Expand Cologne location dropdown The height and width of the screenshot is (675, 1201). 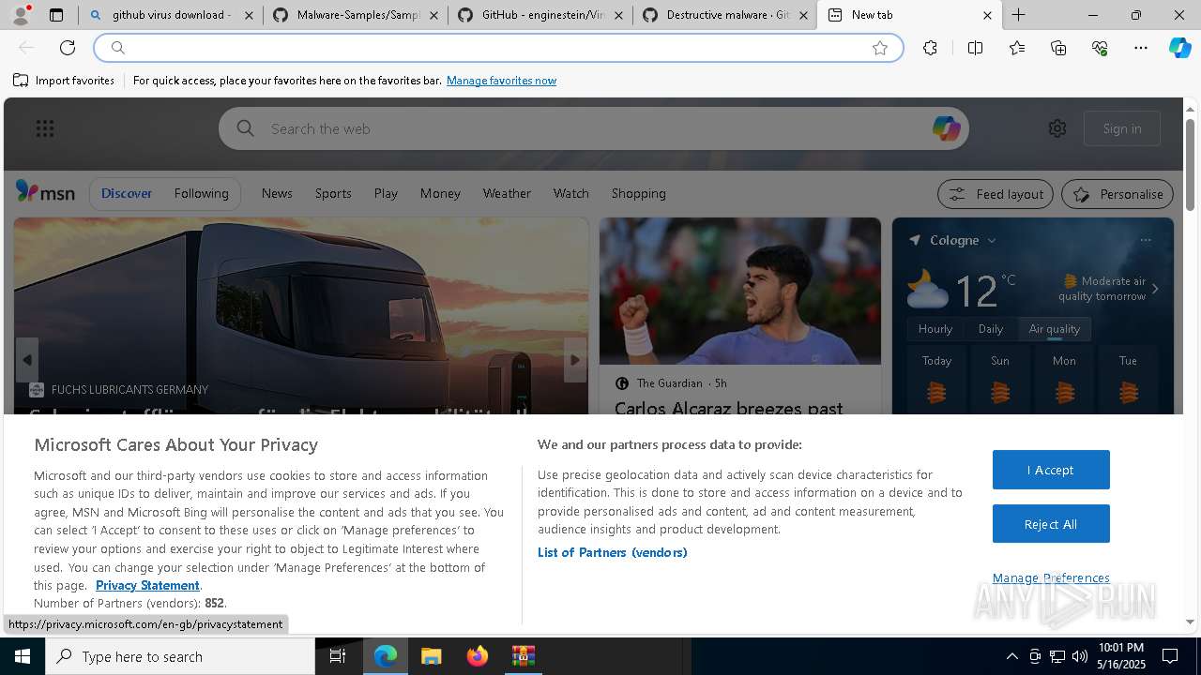pos(992,241)
